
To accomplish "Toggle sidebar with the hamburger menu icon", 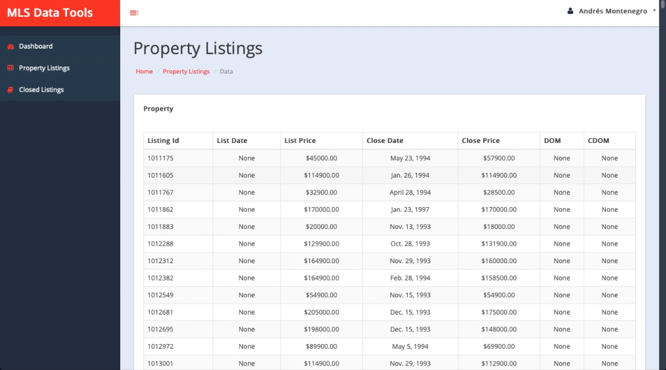I will tap(134, 13).
